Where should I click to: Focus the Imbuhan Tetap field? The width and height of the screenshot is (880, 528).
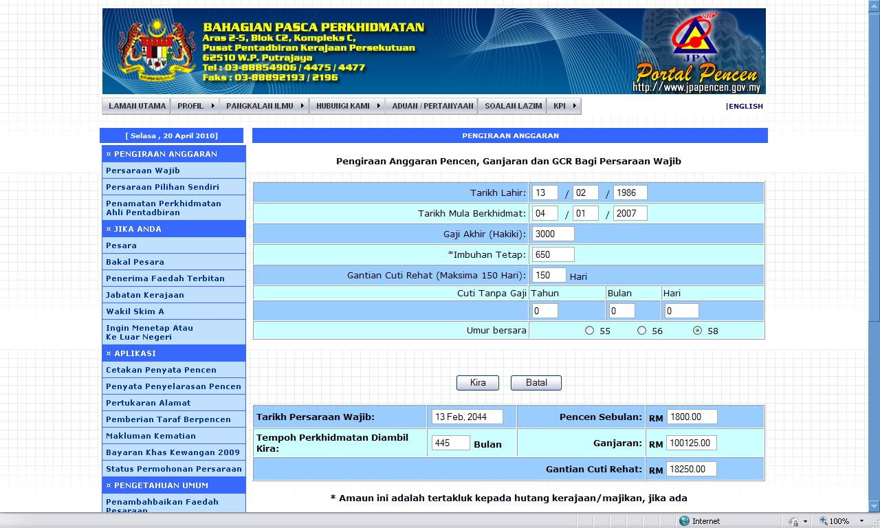(x=553, y=254)
